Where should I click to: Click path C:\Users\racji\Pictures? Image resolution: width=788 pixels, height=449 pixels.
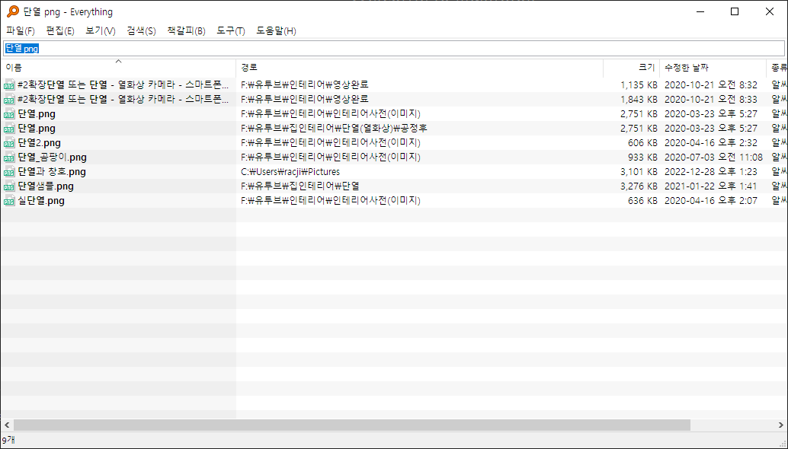coord(290,172)
